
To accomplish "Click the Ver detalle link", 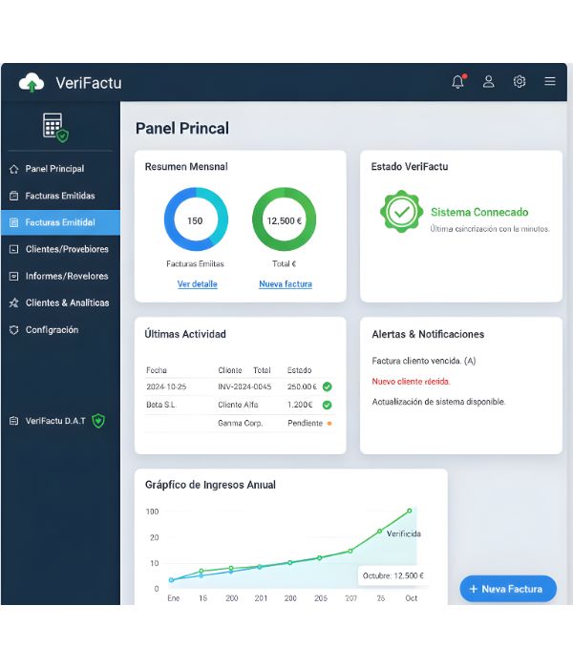I will [x=197, y=284].
